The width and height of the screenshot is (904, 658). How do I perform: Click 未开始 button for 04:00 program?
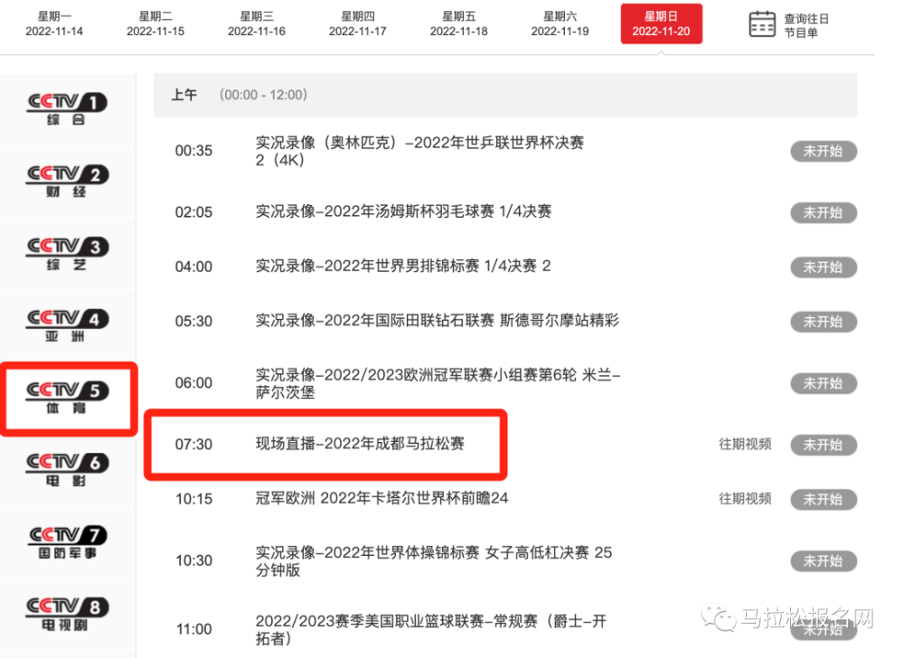(x=824, y=268)
